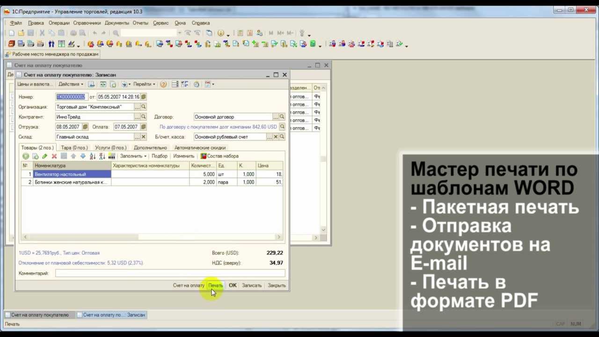Sort rows descending with Z-A icon
Image resolution: width=599 pixels, height=337 pixels.
[102, 156]
